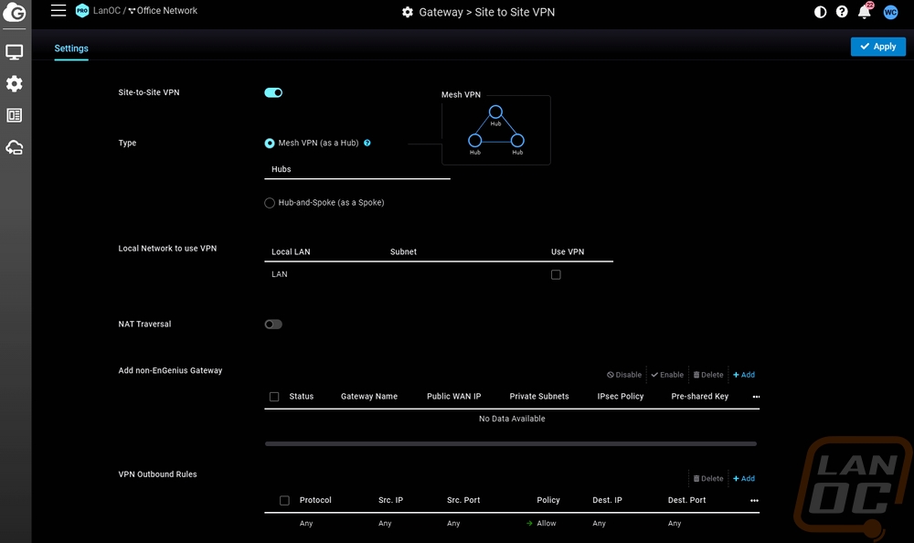Click the Apply button
Image resolution: width=914 pixels, height=543 pixels.
tap(877, 47)
